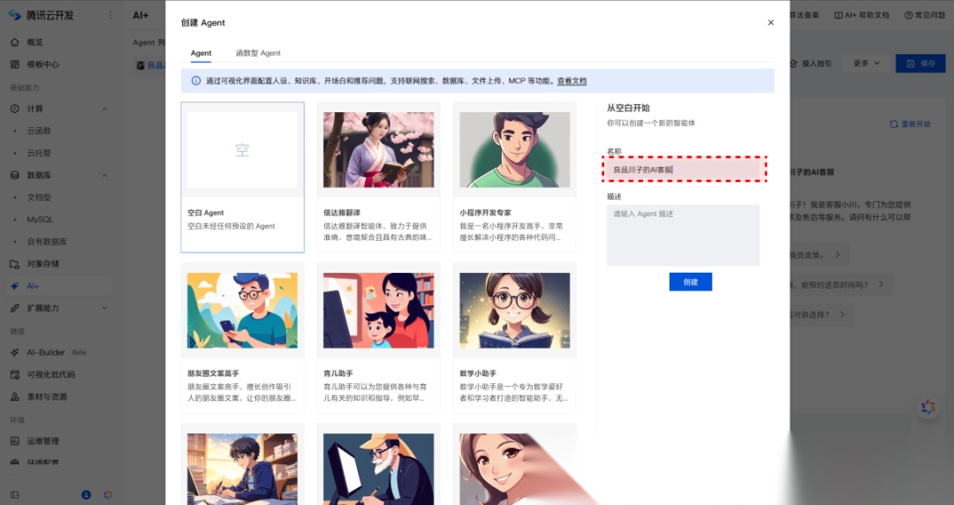This screenshot has width=954, height=505.
Task: Click the 扩展能力 sidebar icon
Action: pos(15,308)
